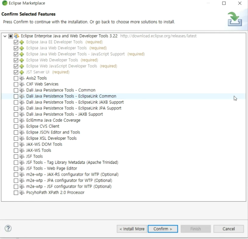Check the Dali EclipseLink JPA Support checkbox
The height and width of the screenshot is (239, 248).
coord(16,108)
